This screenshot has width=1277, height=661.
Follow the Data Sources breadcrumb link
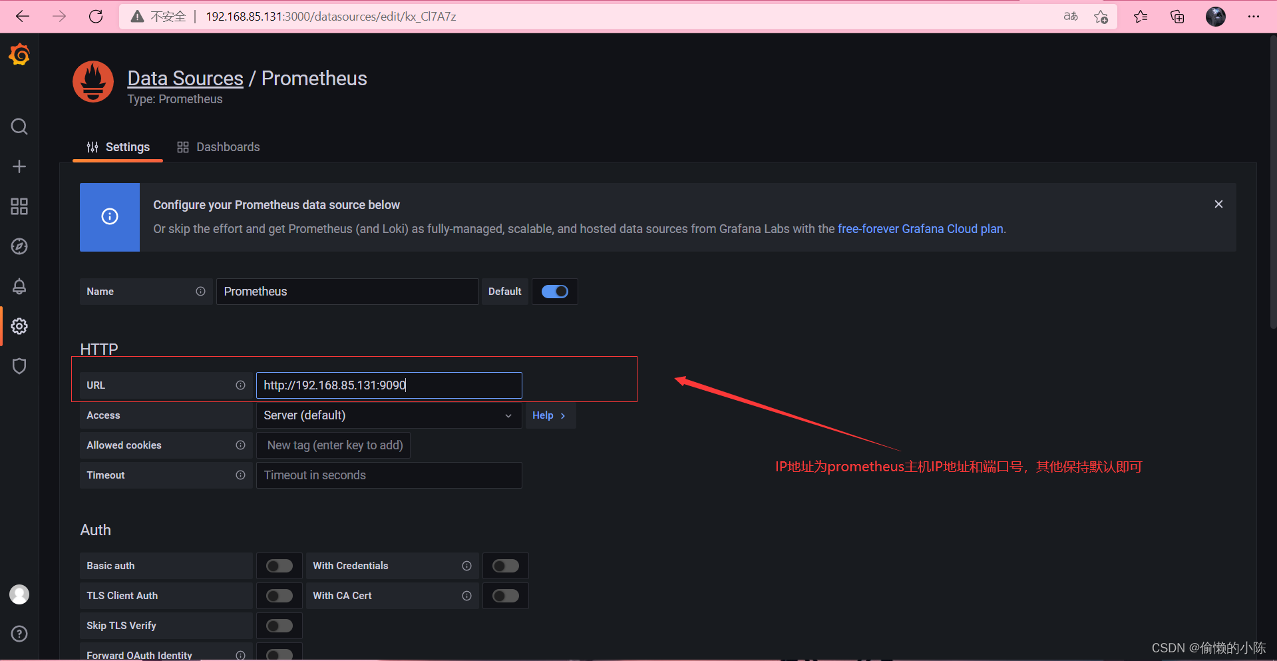click(x=185, y=79)
